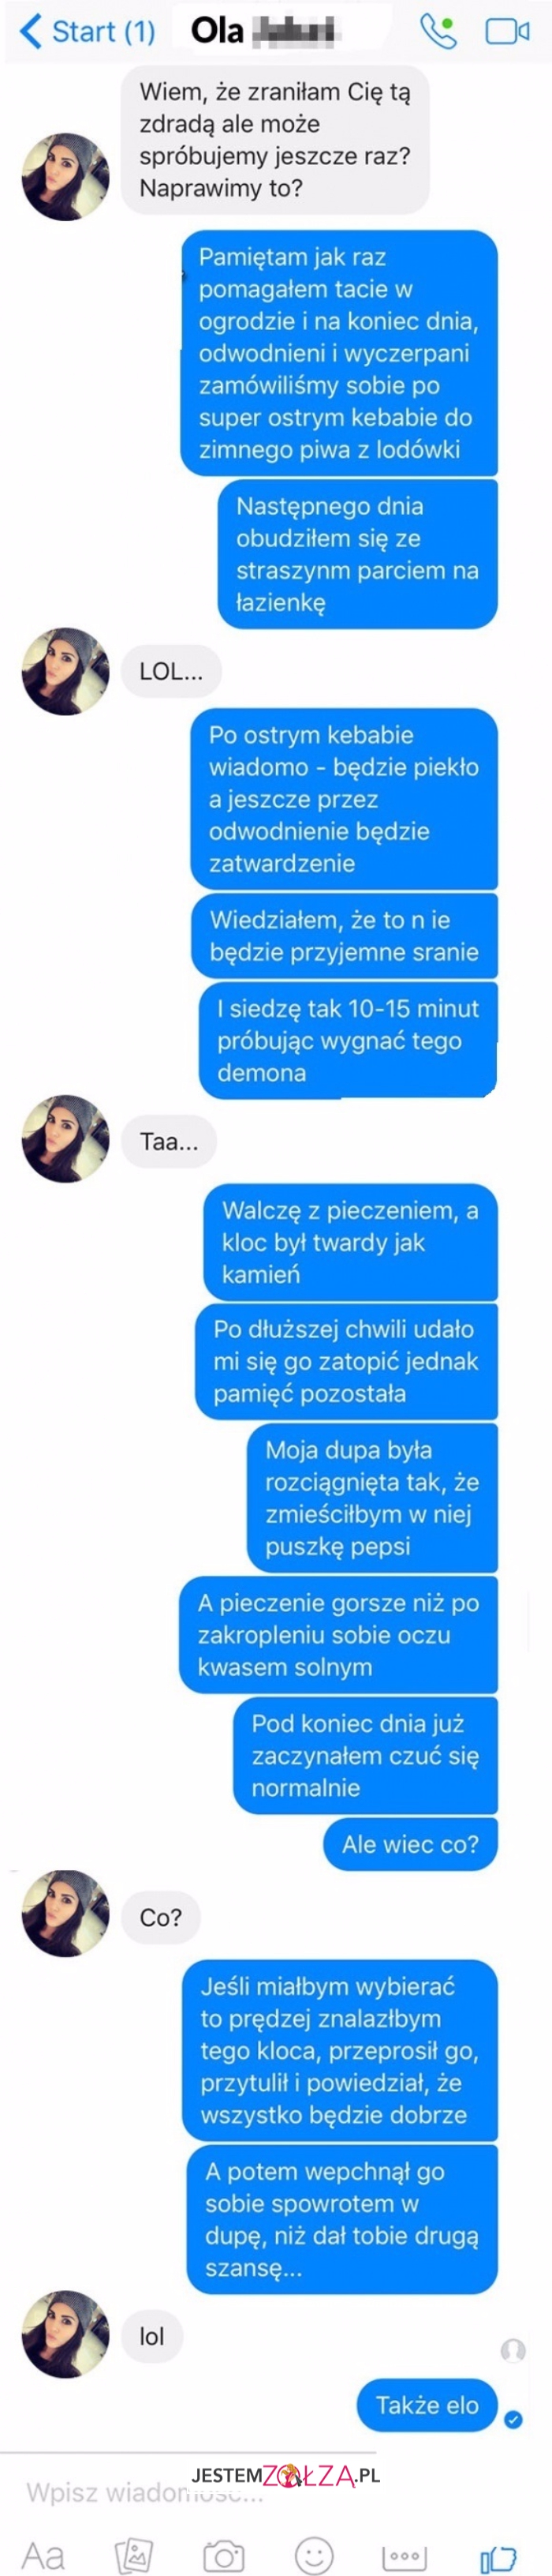Open Ola's avatar beside 'LOL...' message
This screenshot has height=2576, width=552.
66,671
